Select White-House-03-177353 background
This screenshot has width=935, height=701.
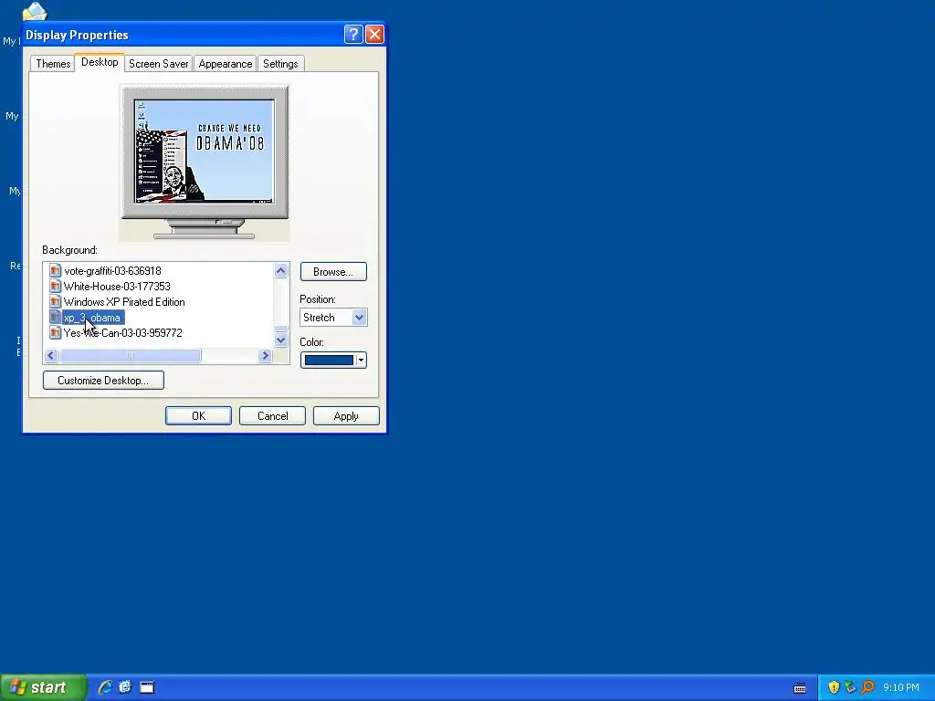point(117,286)
